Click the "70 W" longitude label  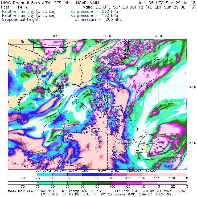click(x=158, y=36)
